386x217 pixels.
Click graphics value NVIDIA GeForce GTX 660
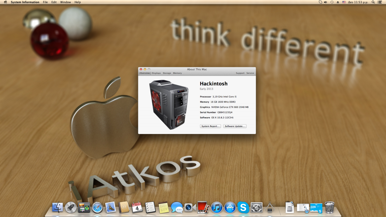click(230, 107)
